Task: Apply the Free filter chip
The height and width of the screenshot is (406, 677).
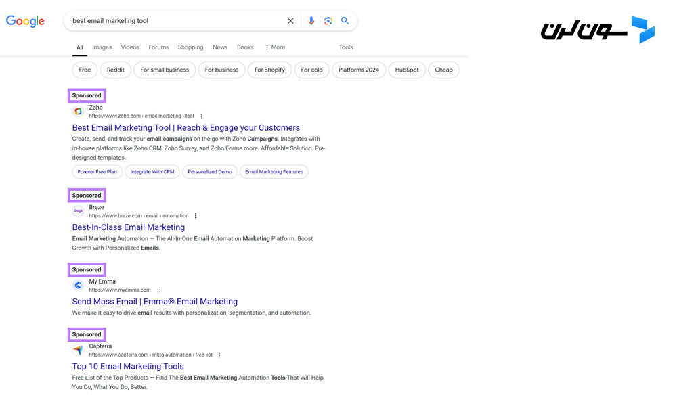Action: 85,70
